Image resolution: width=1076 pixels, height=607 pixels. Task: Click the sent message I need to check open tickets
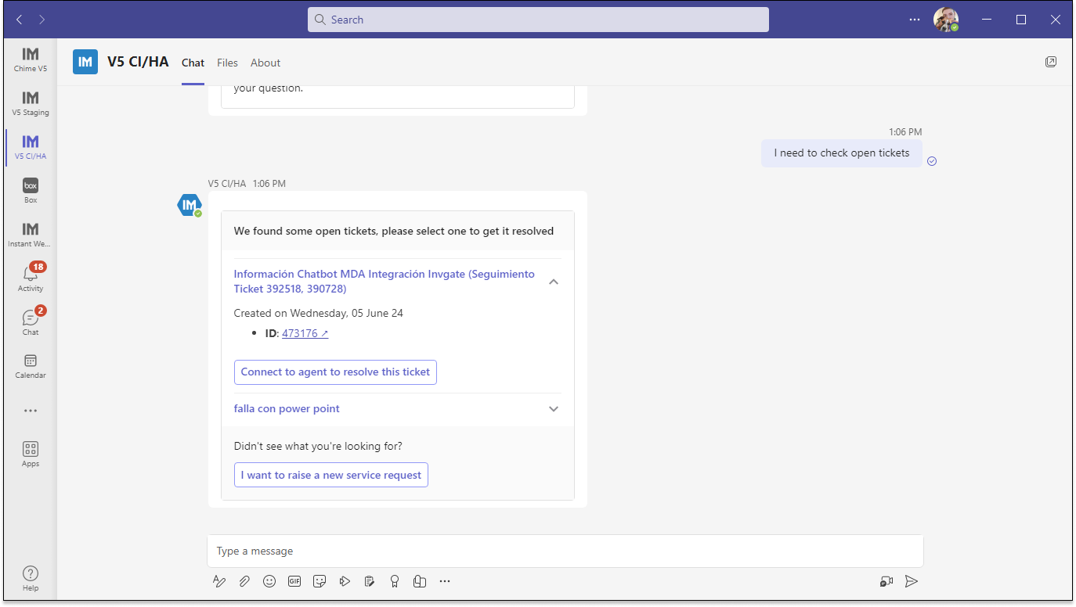[x=842, y=153]
